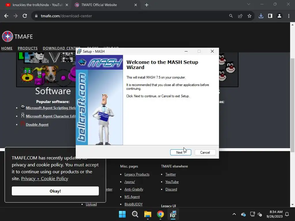Open Privacy + Cookie Policy link
The width and height of the screenshot is (295, 221).
click(x=45, y=178)
